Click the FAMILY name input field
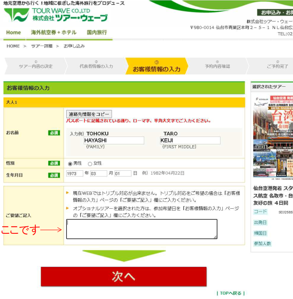 114,140
